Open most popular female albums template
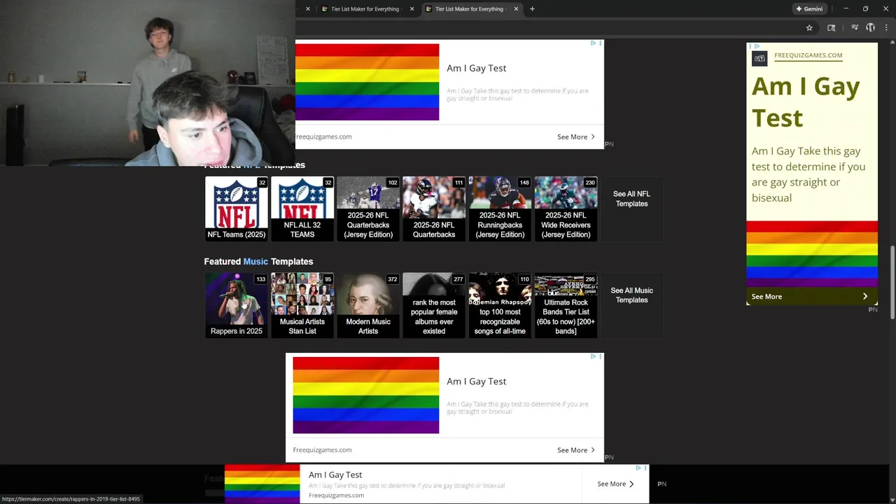This screenshot has height=504, width=896. [x=434, y=305]
